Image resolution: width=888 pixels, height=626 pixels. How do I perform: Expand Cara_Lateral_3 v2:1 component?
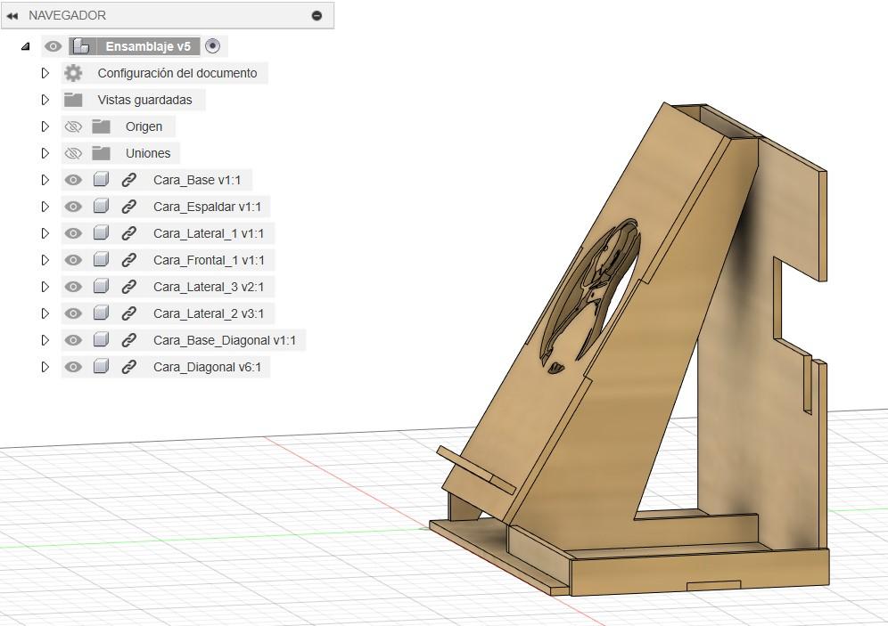click(x=45, y=287)
